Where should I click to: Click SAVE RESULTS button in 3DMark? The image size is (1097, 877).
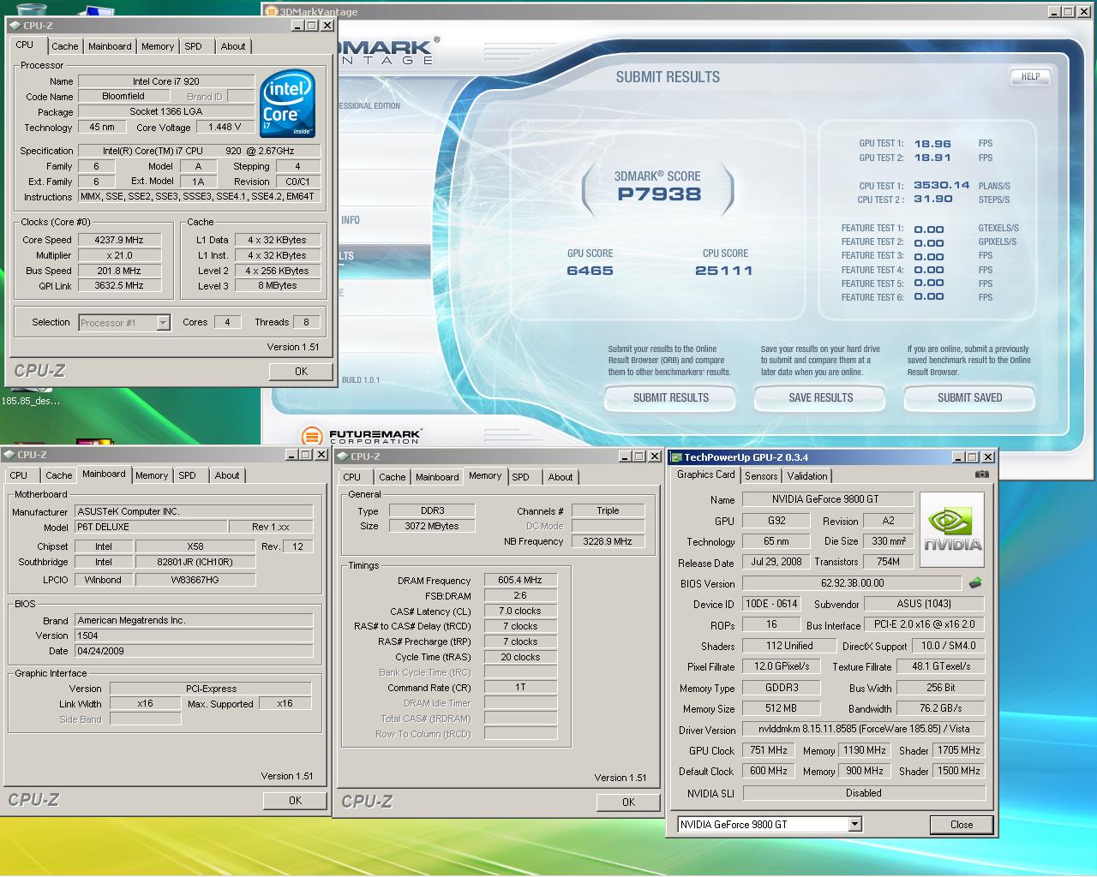820,398
